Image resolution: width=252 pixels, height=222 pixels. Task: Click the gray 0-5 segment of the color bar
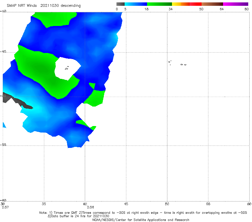pyautogui.click(x=120, y=4)
